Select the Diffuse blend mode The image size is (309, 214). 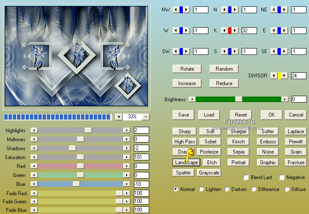pos(287,189)
